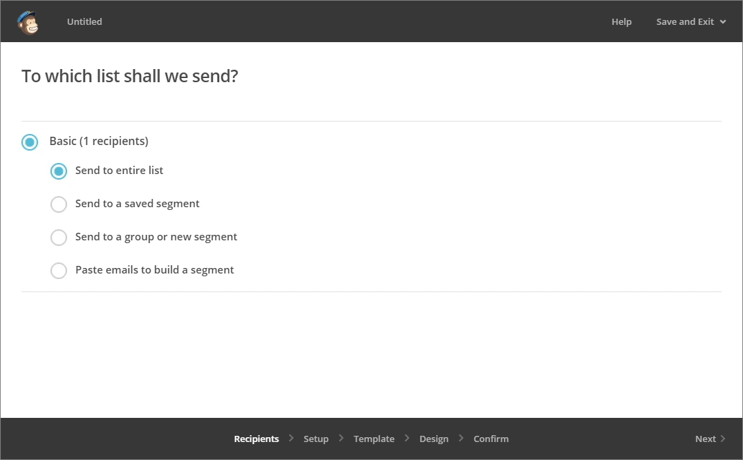Jump to the Template step
This screenshot has height=460, width=743.
(374, 439)
